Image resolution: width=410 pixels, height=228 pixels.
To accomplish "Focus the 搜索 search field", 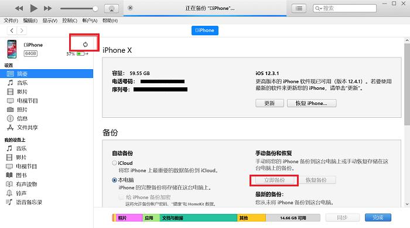I will click(x=344, y=8).
